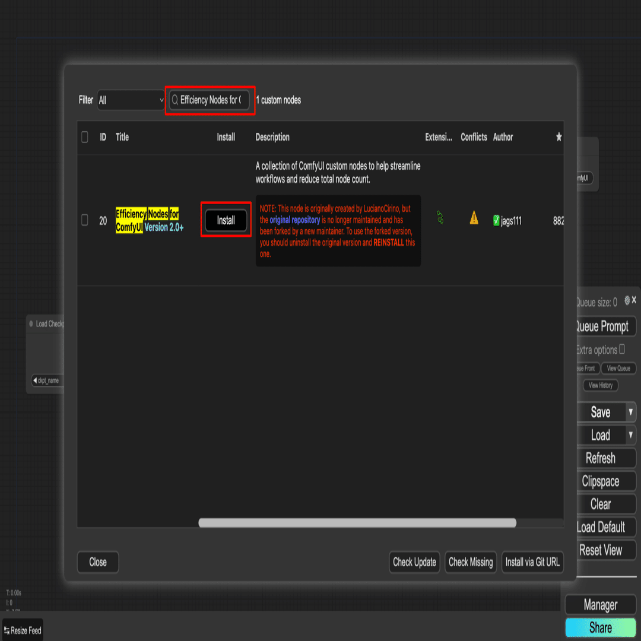Click the Efficiency Nodes for ComfyUI title

[150, 220]
